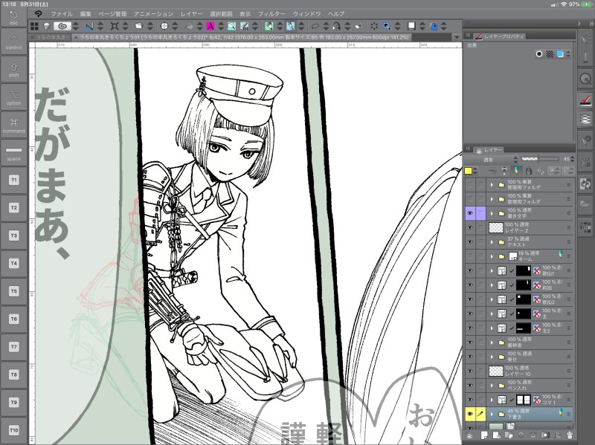Open the レイヤー menu in the menu bar

(x=191, y=14)
